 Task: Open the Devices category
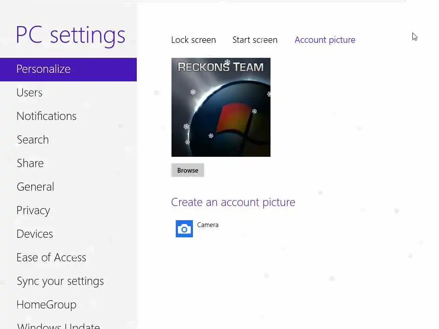click(x=35, y=234)
